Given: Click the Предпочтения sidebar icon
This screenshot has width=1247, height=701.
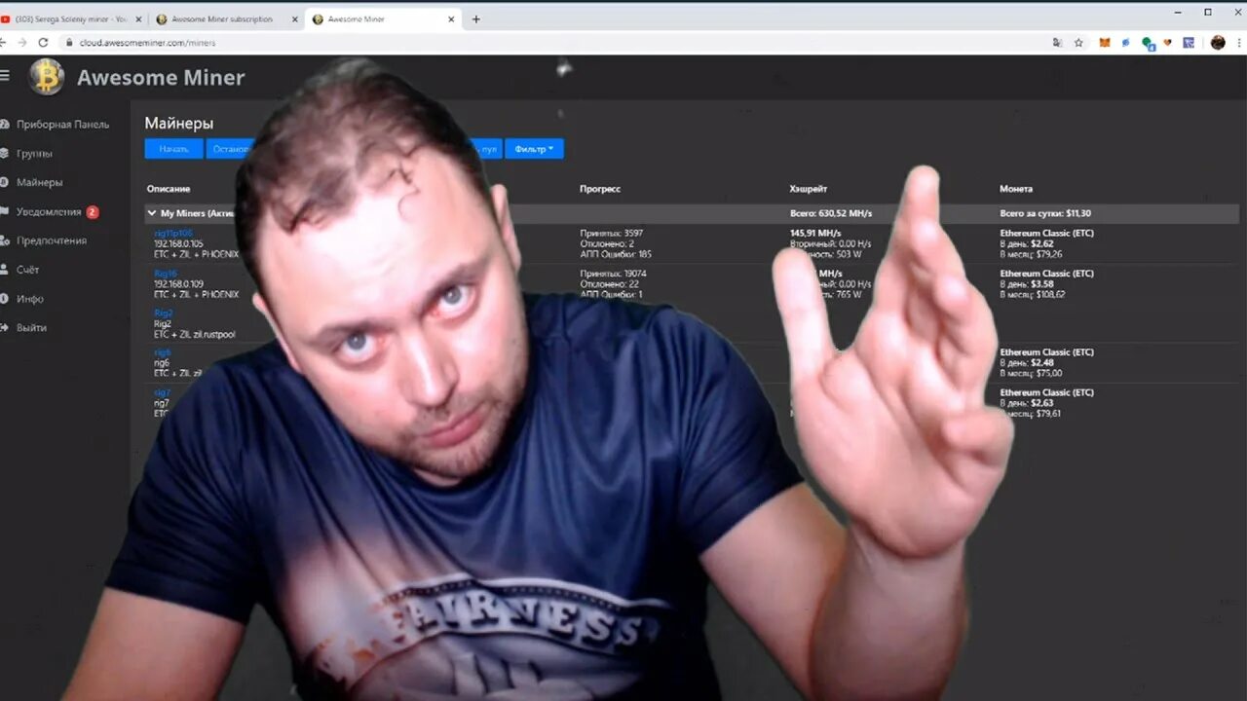Looking at the screenshot, I should point(5,240).
